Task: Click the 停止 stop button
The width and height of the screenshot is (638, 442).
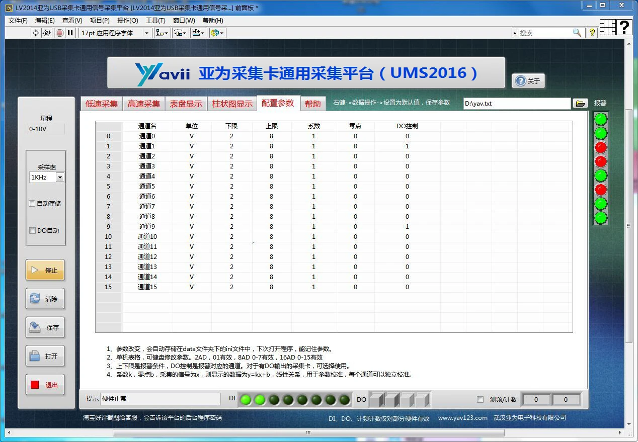Action: pos(45,270)
